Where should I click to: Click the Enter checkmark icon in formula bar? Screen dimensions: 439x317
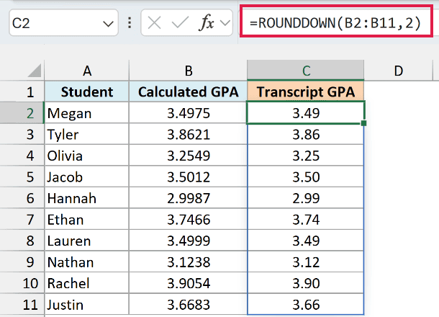pyautogui.click(x=180, y=23)
